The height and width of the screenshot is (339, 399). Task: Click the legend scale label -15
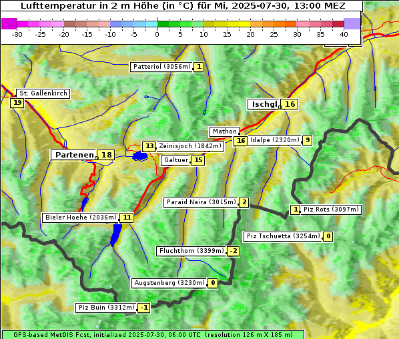[87, 35]
